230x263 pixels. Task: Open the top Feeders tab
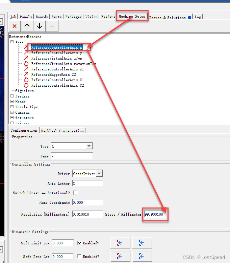pyautogui.click(x=108, y=17)
